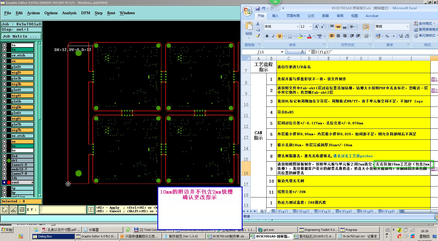The image size is (438, 241).
Task: Click the Decrease Decimal icon
Action: (x=407, y=36)
